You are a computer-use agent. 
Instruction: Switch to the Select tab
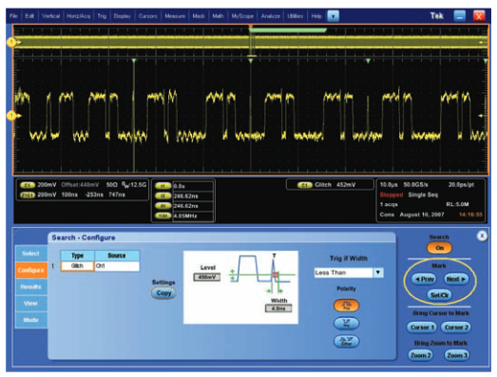click(30, 254)
